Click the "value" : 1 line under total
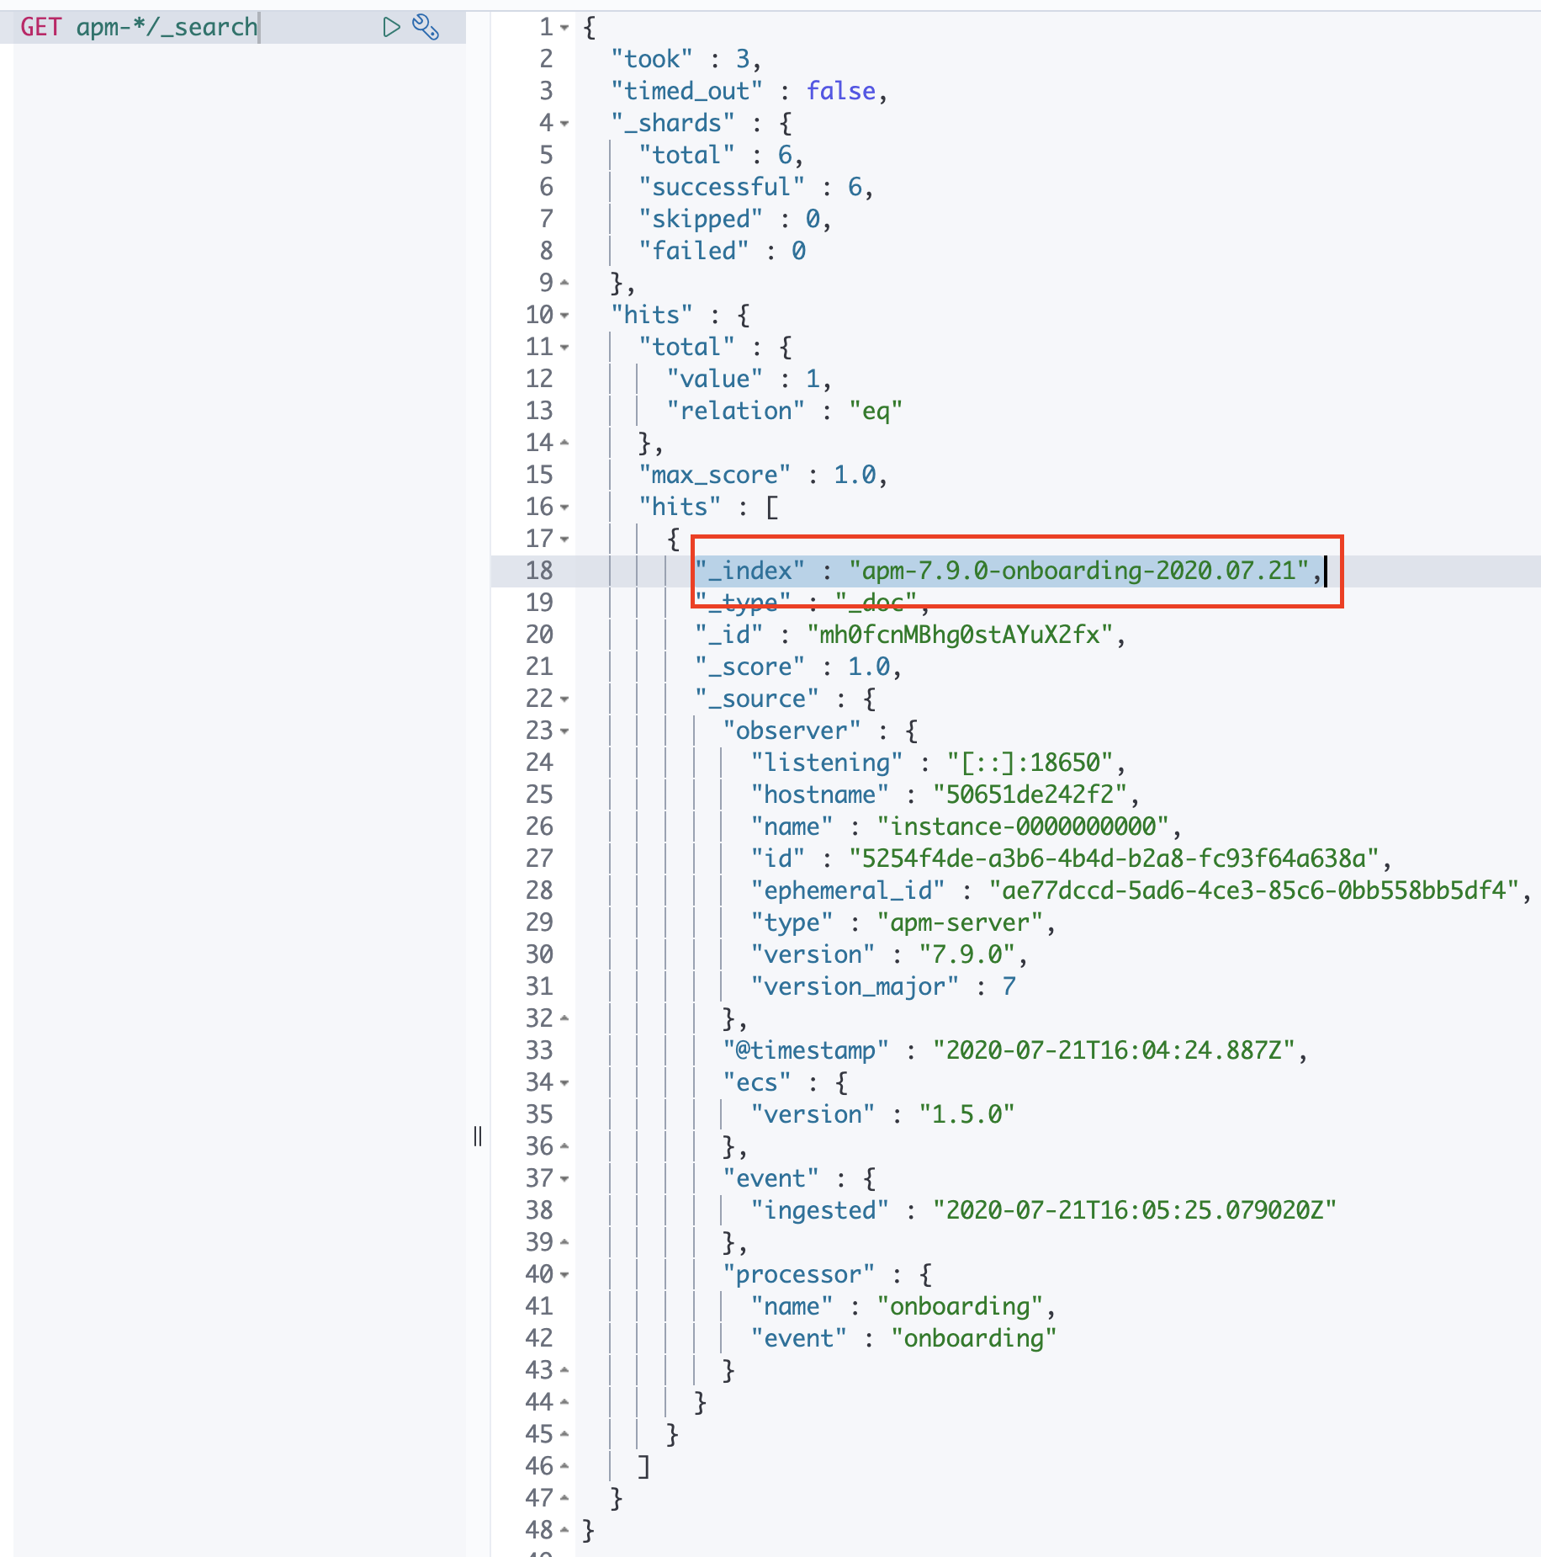Viewport: 1541px width, 1557px height. pos(749,379)
